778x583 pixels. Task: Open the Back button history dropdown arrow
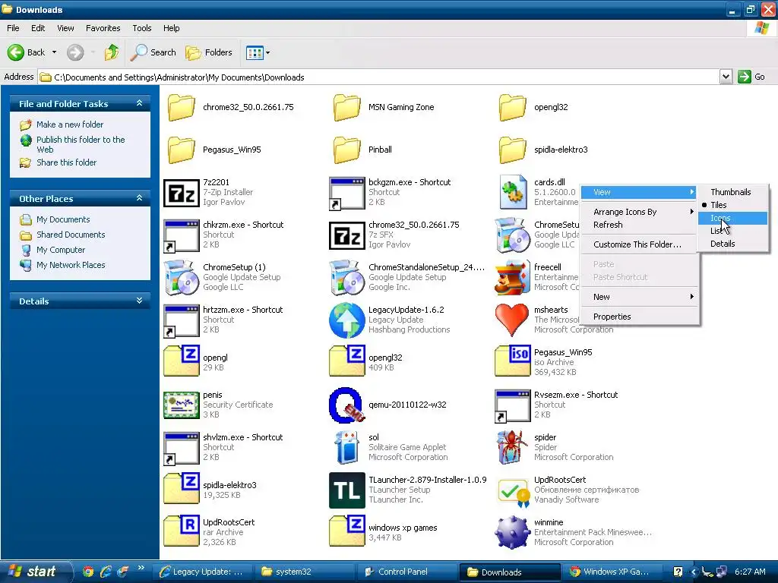[54, 52]
